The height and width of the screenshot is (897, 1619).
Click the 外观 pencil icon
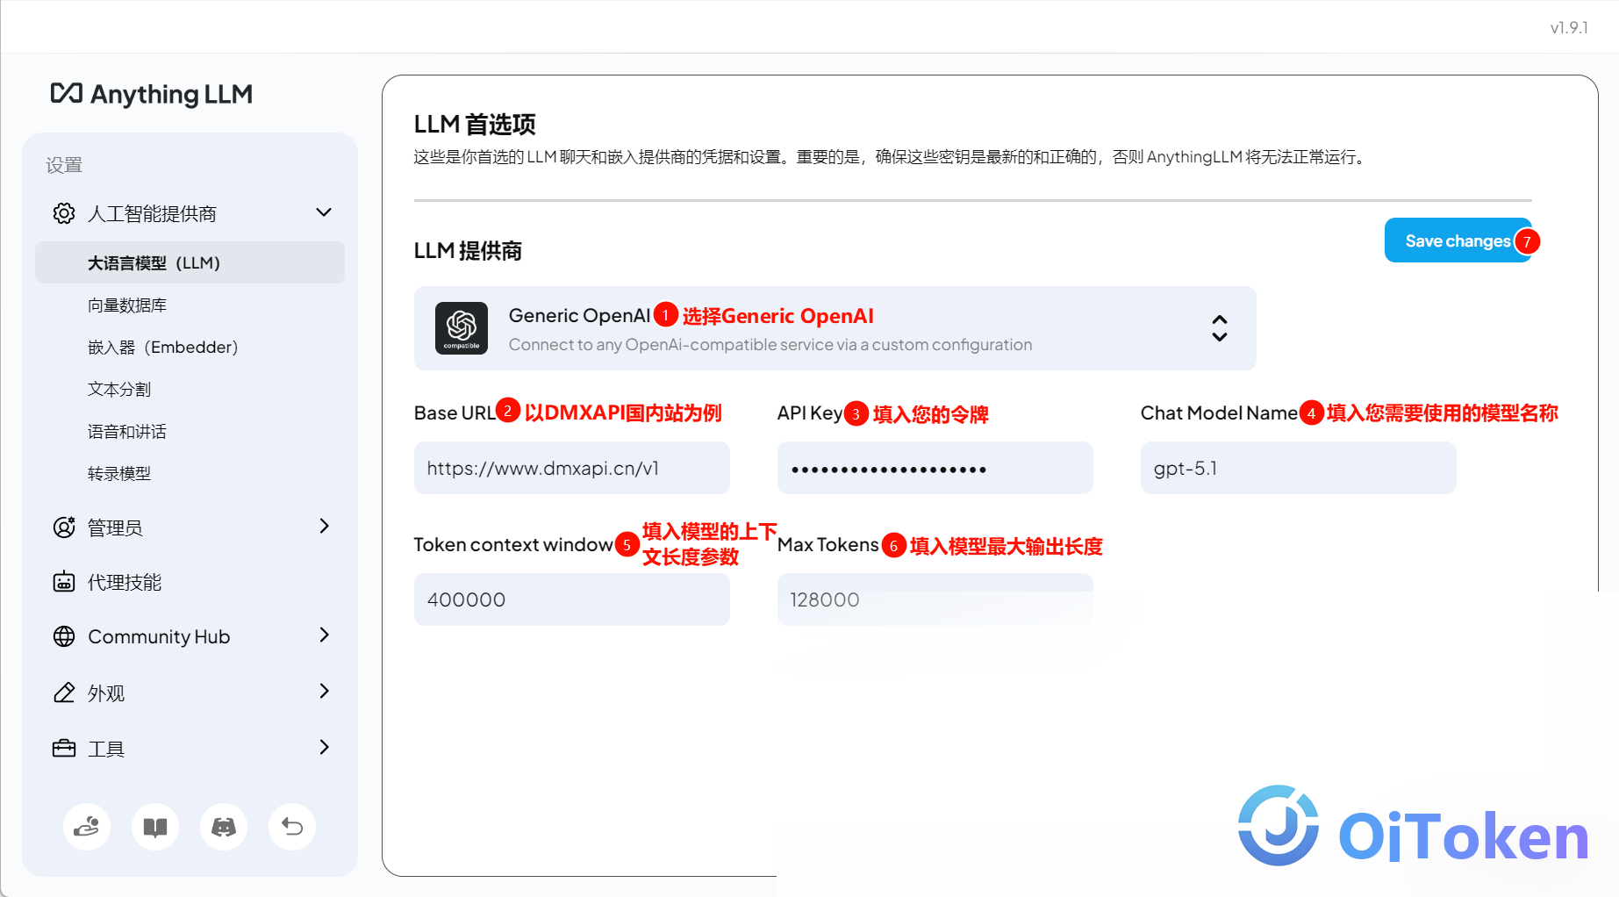(x=64, y=692)
